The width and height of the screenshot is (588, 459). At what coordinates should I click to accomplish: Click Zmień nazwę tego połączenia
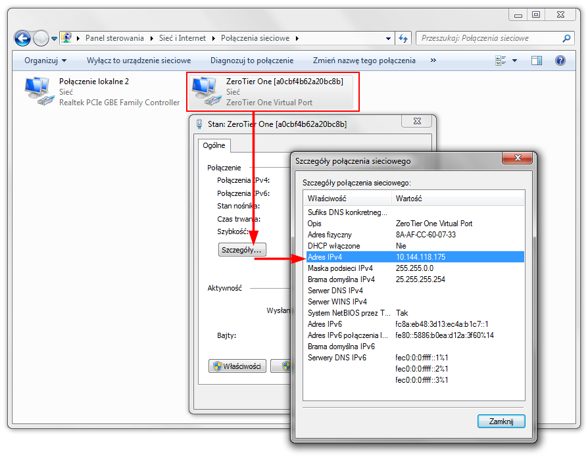[364, 60]
